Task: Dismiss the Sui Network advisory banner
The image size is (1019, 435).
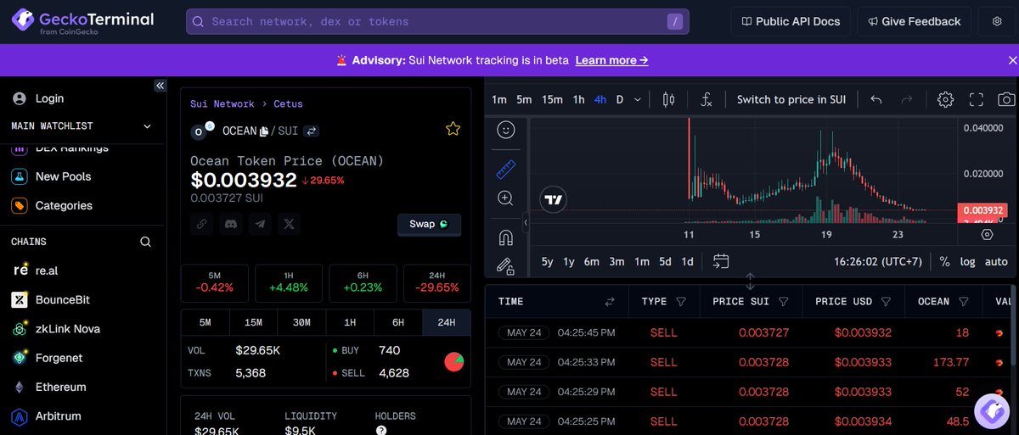Action: (1012, 60)
